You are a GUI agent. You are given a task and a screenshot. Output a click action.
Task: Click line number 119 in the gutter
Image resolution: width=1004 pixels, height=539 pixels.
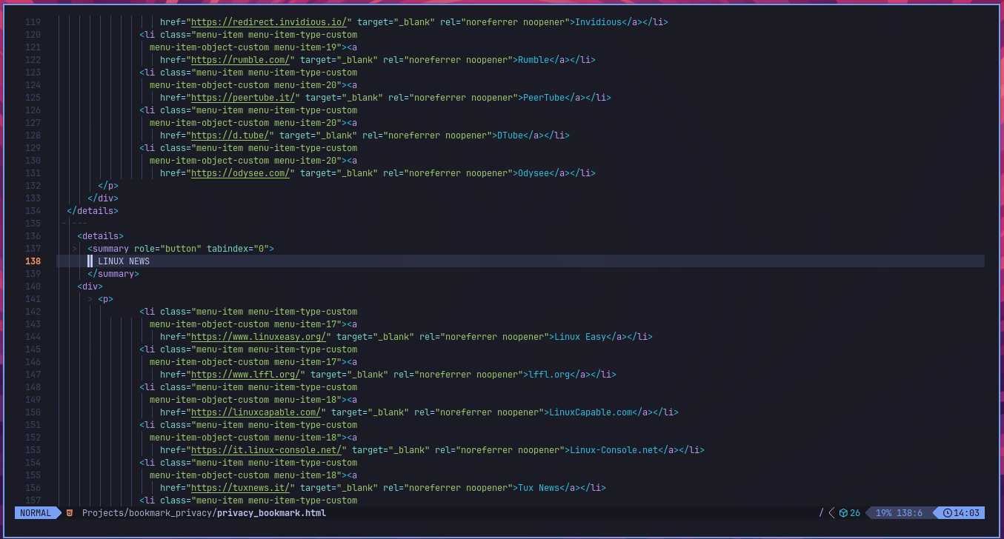(33, 22)
